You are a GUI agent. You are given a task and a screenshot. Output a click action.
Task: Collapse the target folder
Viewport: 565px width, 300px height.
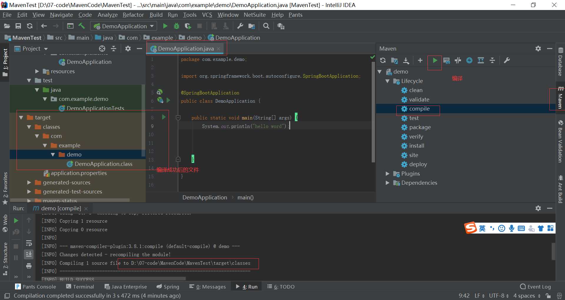point(21,118)
